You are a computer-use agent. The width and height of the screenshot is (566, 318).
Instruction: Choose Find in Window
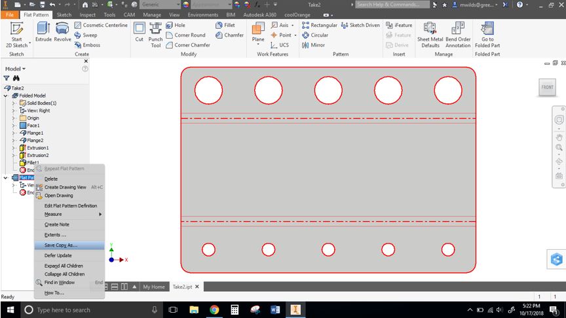click(x=69, y=282)
